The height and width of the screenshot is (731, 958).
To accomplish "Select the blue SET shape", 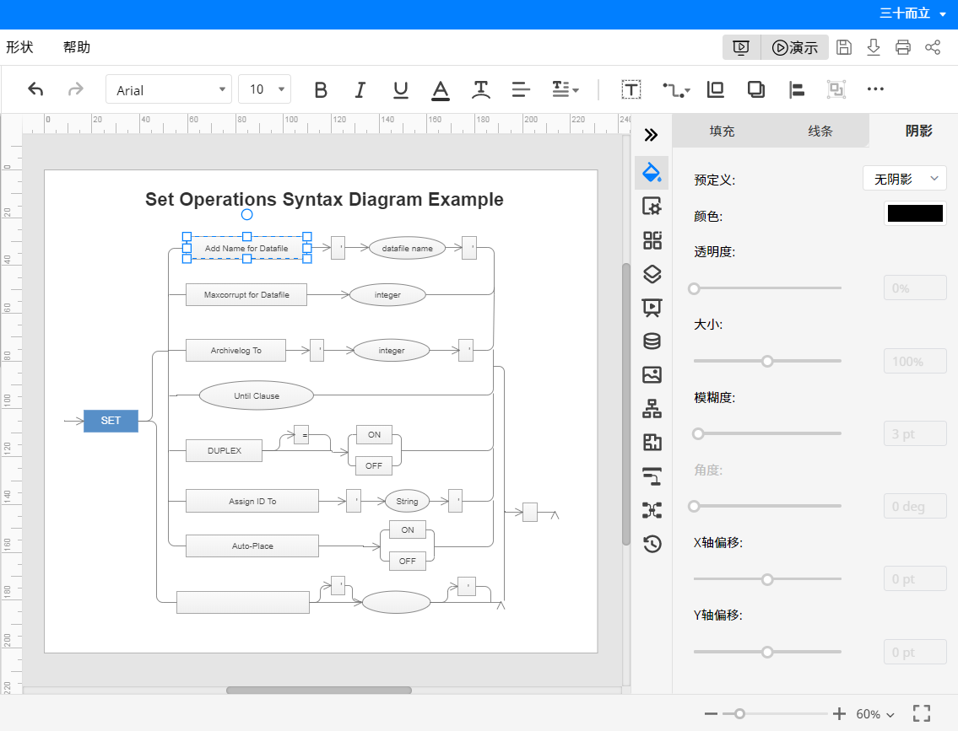I will (111, 421).
